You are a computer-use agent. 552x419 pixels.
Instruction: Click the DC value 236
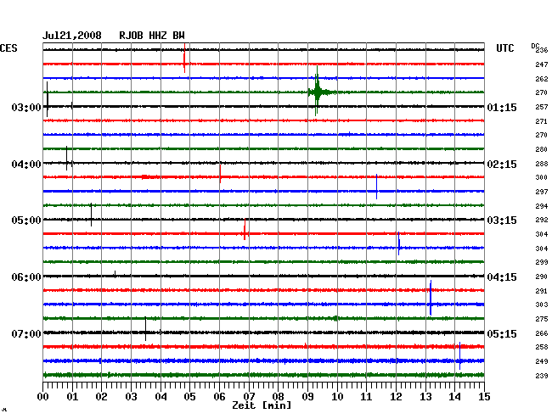click(x=542, y=50)
